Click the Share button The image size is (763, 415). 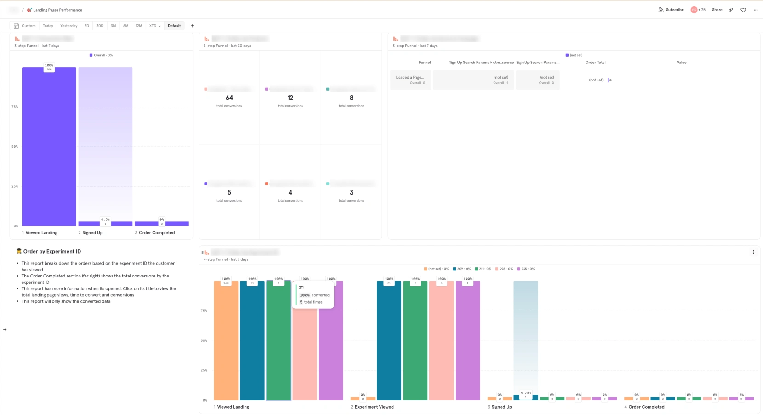[x=717, y=10]
